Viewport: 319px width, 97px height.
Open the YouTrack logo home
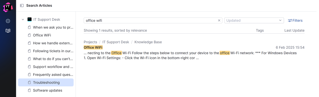pos(8,7)
